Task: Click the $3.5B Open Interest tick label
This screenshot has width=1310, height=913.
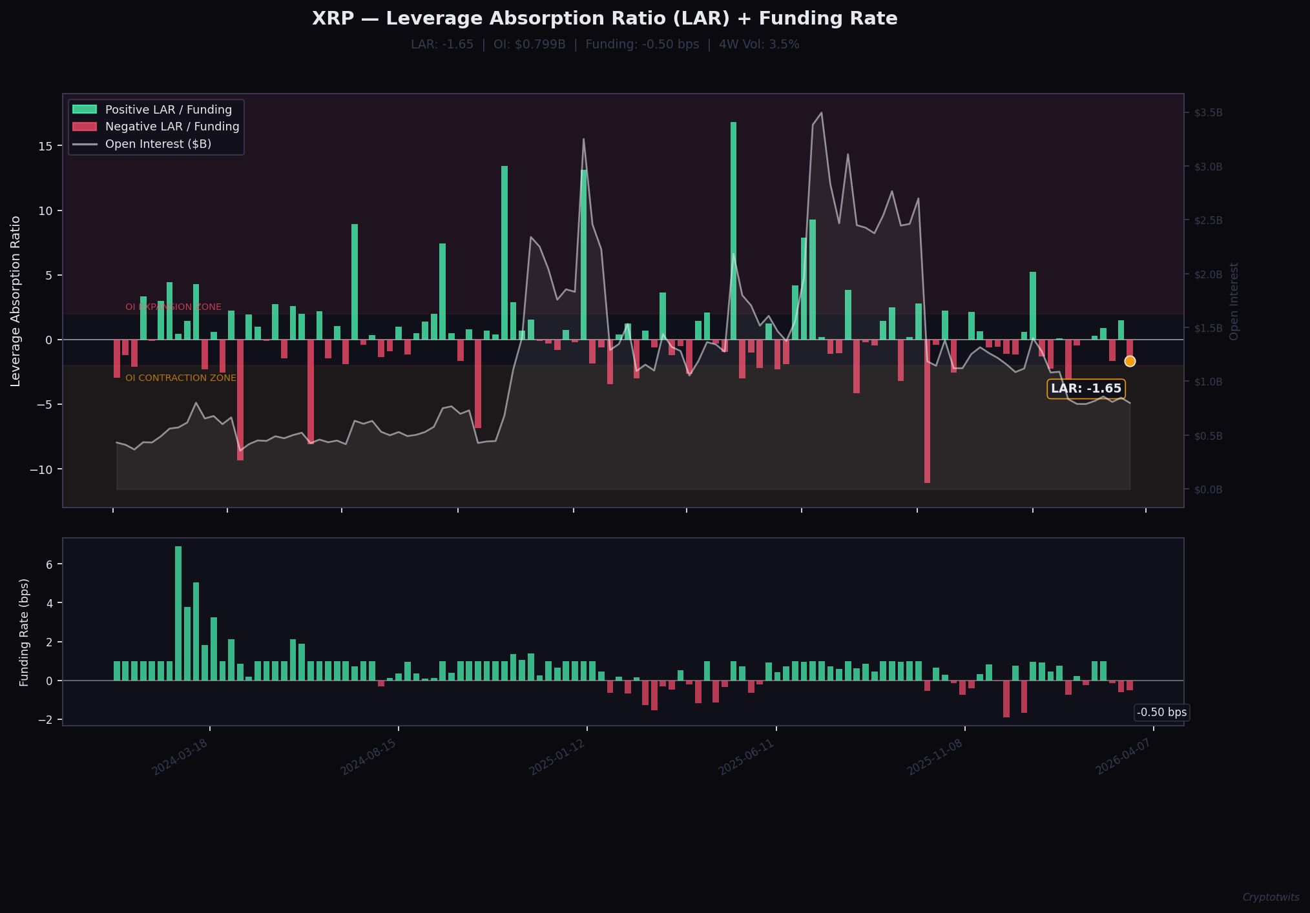Action: [x=1208, y=113]
